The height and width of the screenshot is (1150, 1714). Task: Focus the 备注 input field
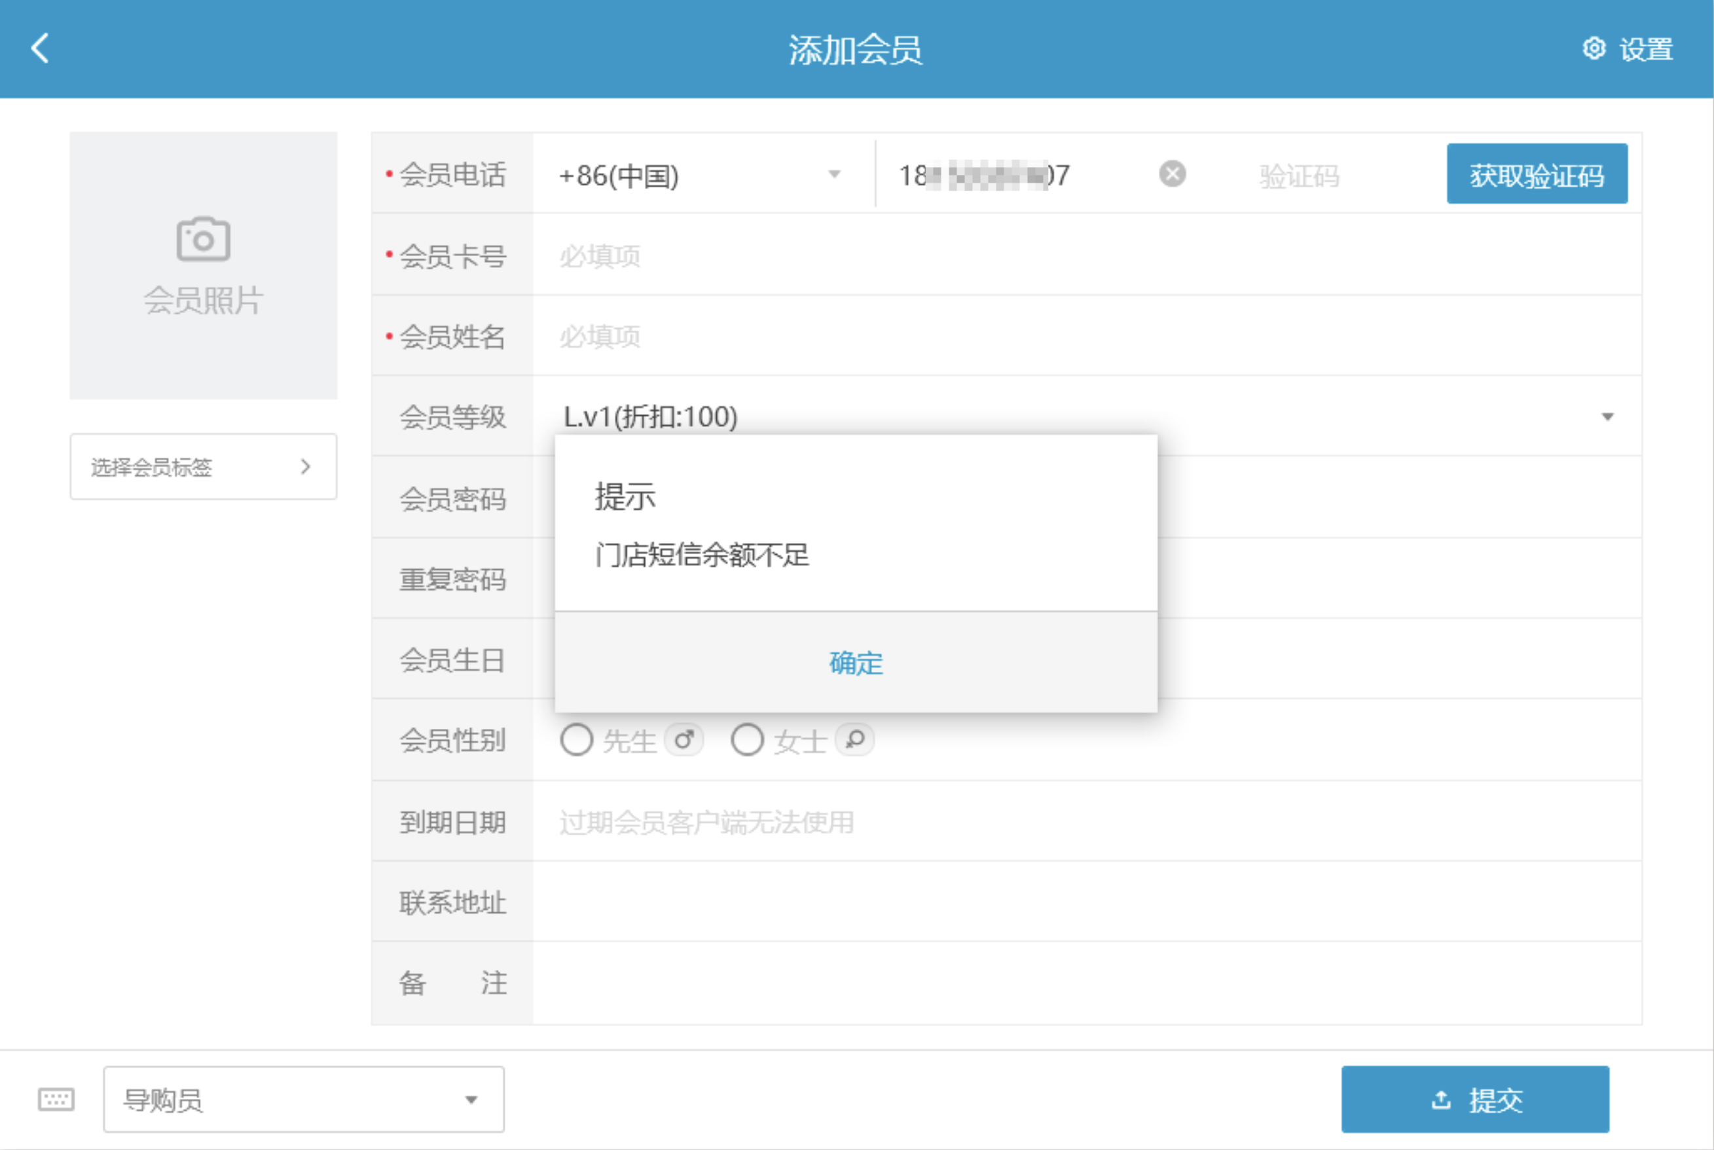[x=1087, y=983]
